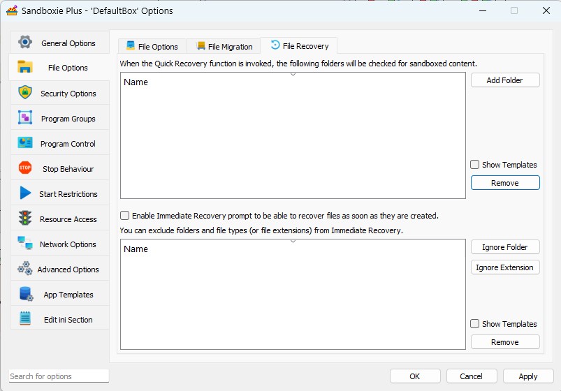Open the General Options section
Screen dimensions: 561x391
pyautogui.click(x=60, y=43)
